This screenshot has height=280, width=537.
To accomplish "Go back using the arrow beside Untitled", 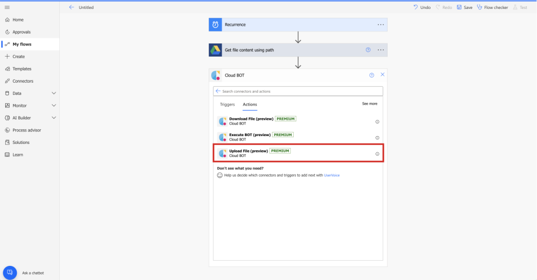I will (71, 7).
